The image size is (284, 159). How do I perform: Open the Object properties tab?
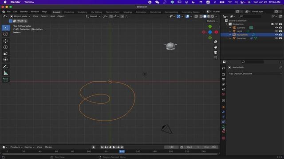pos(224,107)
